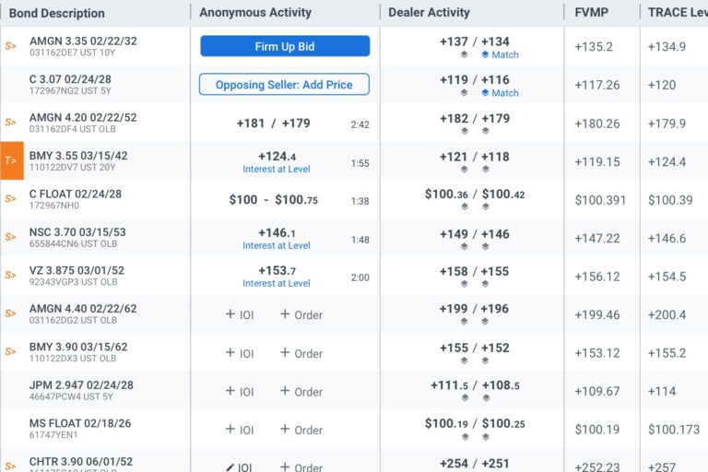
Task: Click offer depth stack icon under +155
Action: (486, 284)
